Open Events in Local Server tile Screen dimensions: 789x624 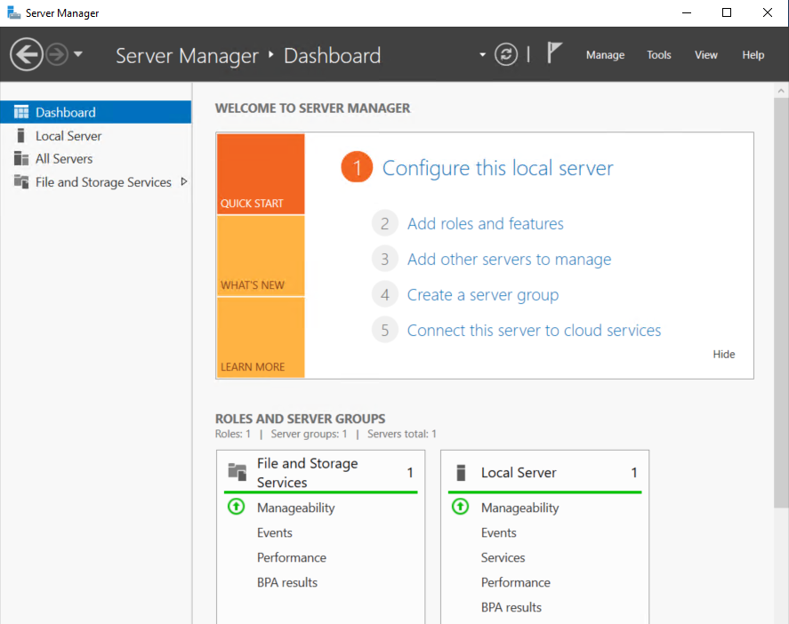[x=498, y=532]
